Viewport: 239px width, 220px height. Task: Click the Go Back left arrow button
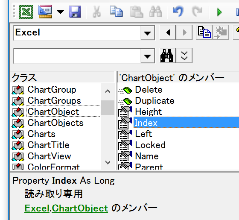pos(168,32)
